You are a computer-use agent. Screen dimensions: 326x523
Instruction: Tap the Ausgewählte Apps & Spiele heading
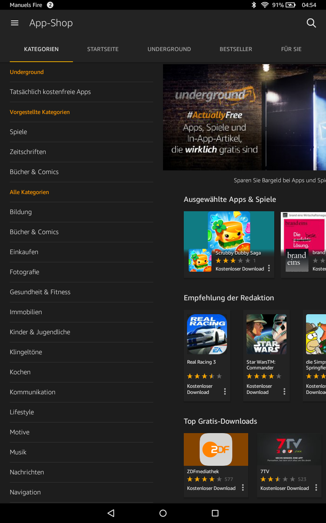(230, 200)
